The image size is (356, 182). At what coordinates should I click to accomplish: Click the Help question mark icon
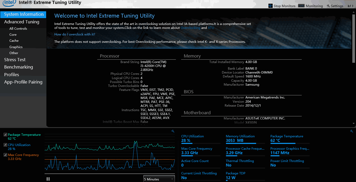[349, 6]
